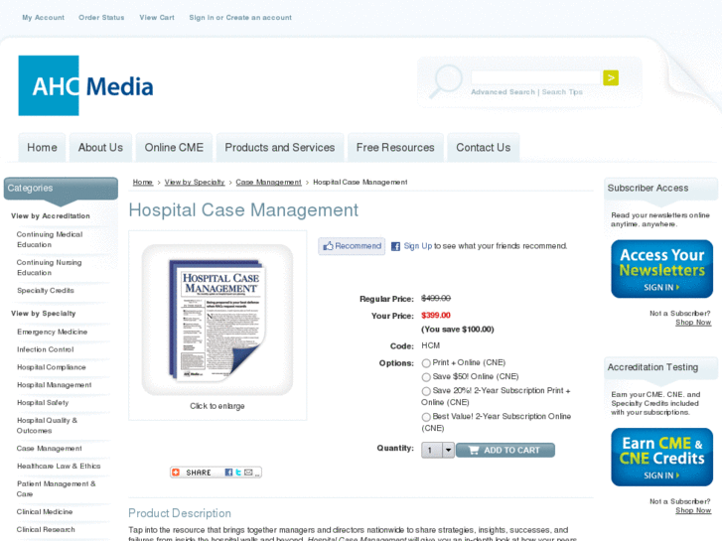This screenshot has width=722, height=541.
Task: Click the Case Management breadcrumb link
Action: pyautogui.click(x=269, y=183)
